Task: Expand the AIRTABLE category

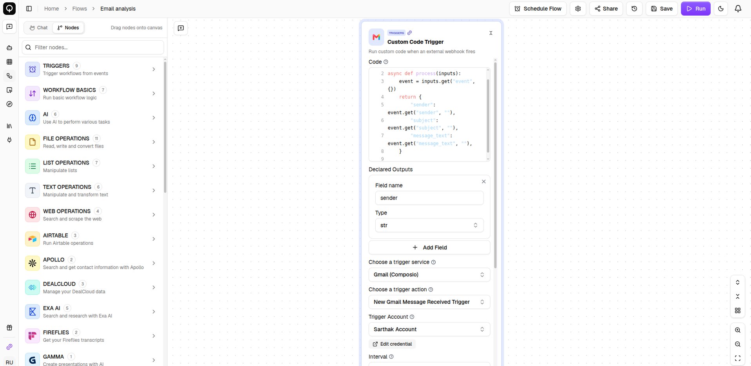Action: pos(154,239)
